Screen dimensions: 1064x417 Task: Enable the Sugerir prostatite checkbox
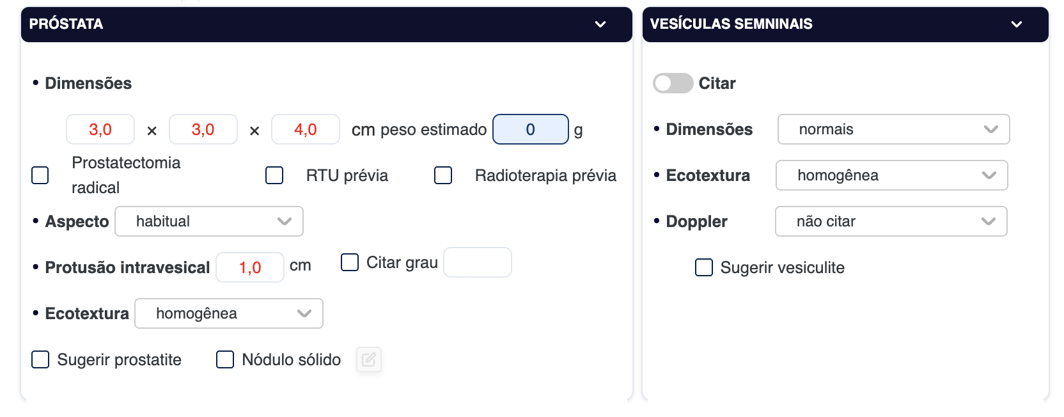(40, 359)
